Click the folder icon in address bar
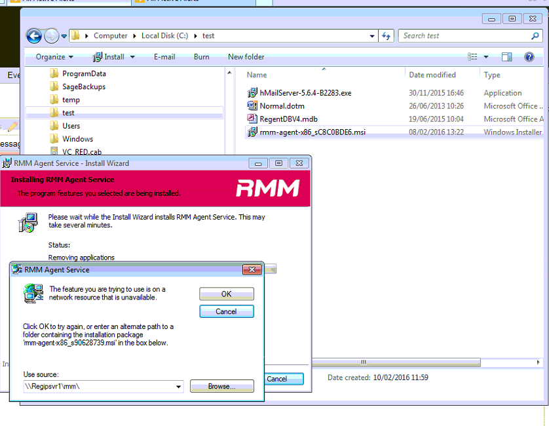Image resolution: width=549 pixels, height=426 pixels. 75,35
